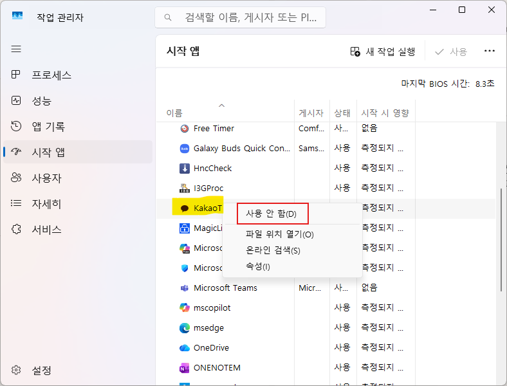Maximize the Task Manager window

click(462, 10)
